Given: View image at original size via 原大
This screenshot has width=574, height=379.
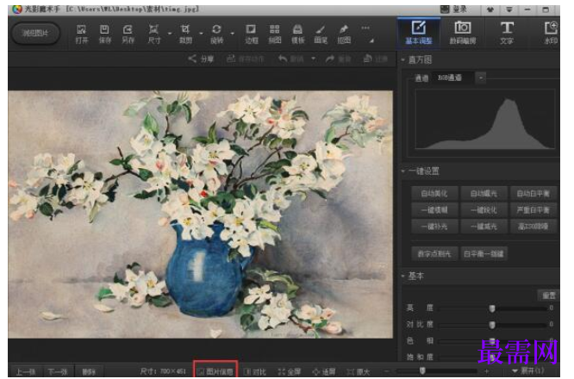Looking at the screenshot, I should coord(358,372).
